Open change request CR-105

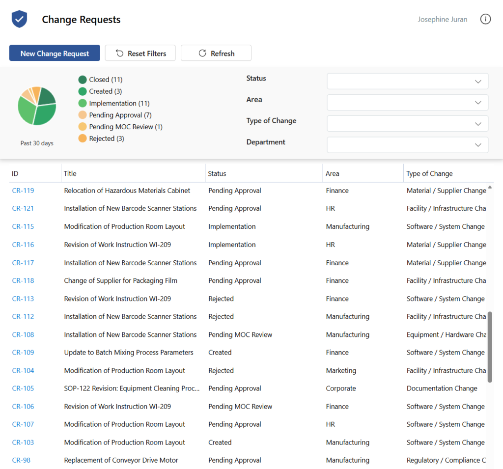[x=23, y=388]
